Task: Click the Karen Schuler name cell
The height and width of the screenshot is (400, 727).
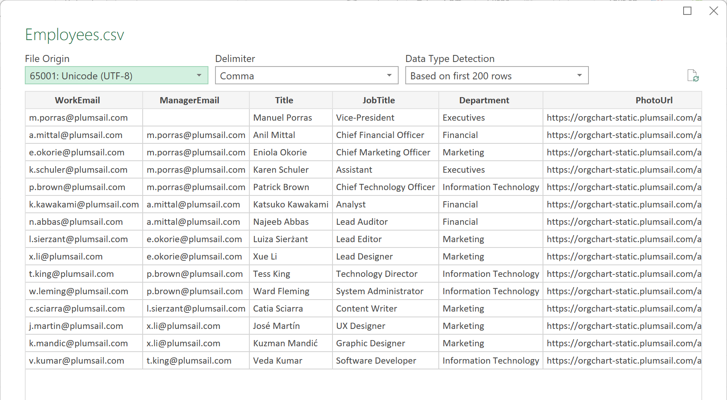Action: (x=291, y=170)
